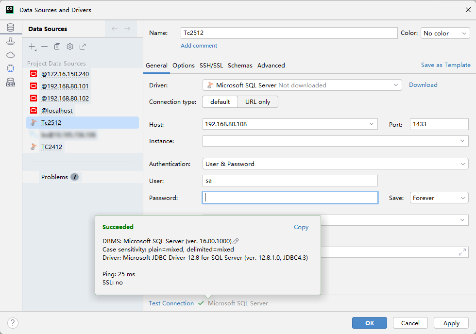The height and width of the screenshot is (334, 476).
Task: Click the DataGrip logo in title bar
Action: point(10,10)
